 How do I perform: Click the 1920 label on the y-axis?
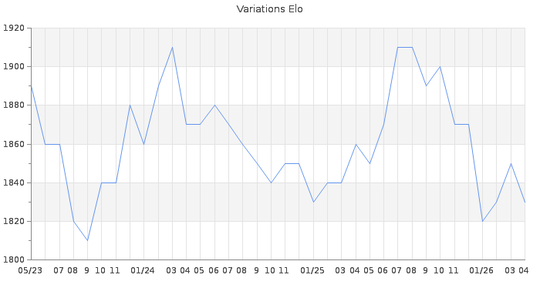(x=14, y=28)
